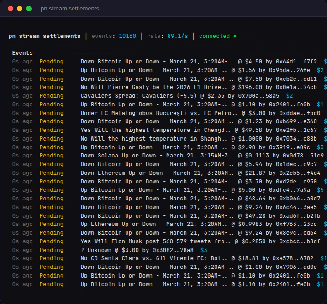Click the 'pn stream settlements' window title
The image size is (327, 304).
(69, 9)
